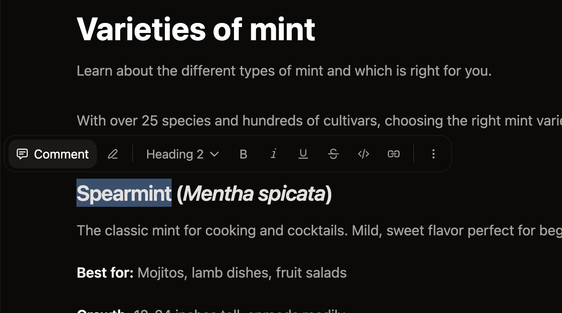Select the heading Varieties of mint
Viewport: 562px width, 313px height.
pyautogui.click(x=196, y=28)
